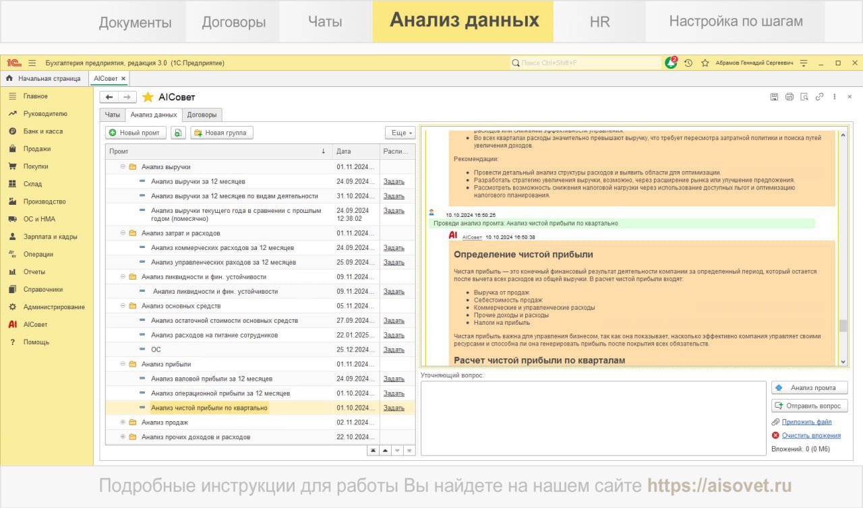Click Задать for Анализ чистой прибыли по квартально
The image size is (863, 508).
(x=394, y=408)
